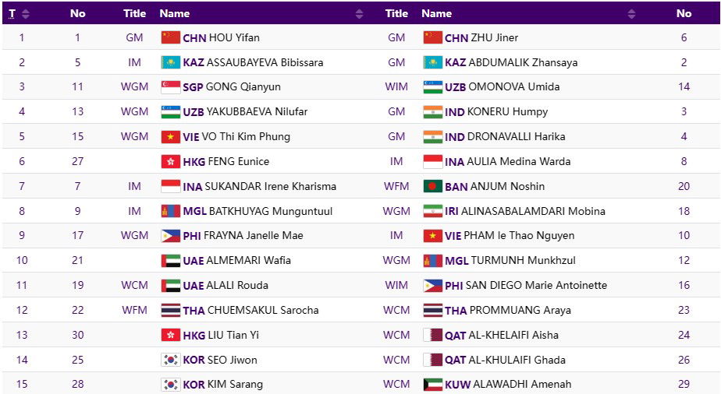Click the China flag next to HOU Yifan

click(170, 37)
